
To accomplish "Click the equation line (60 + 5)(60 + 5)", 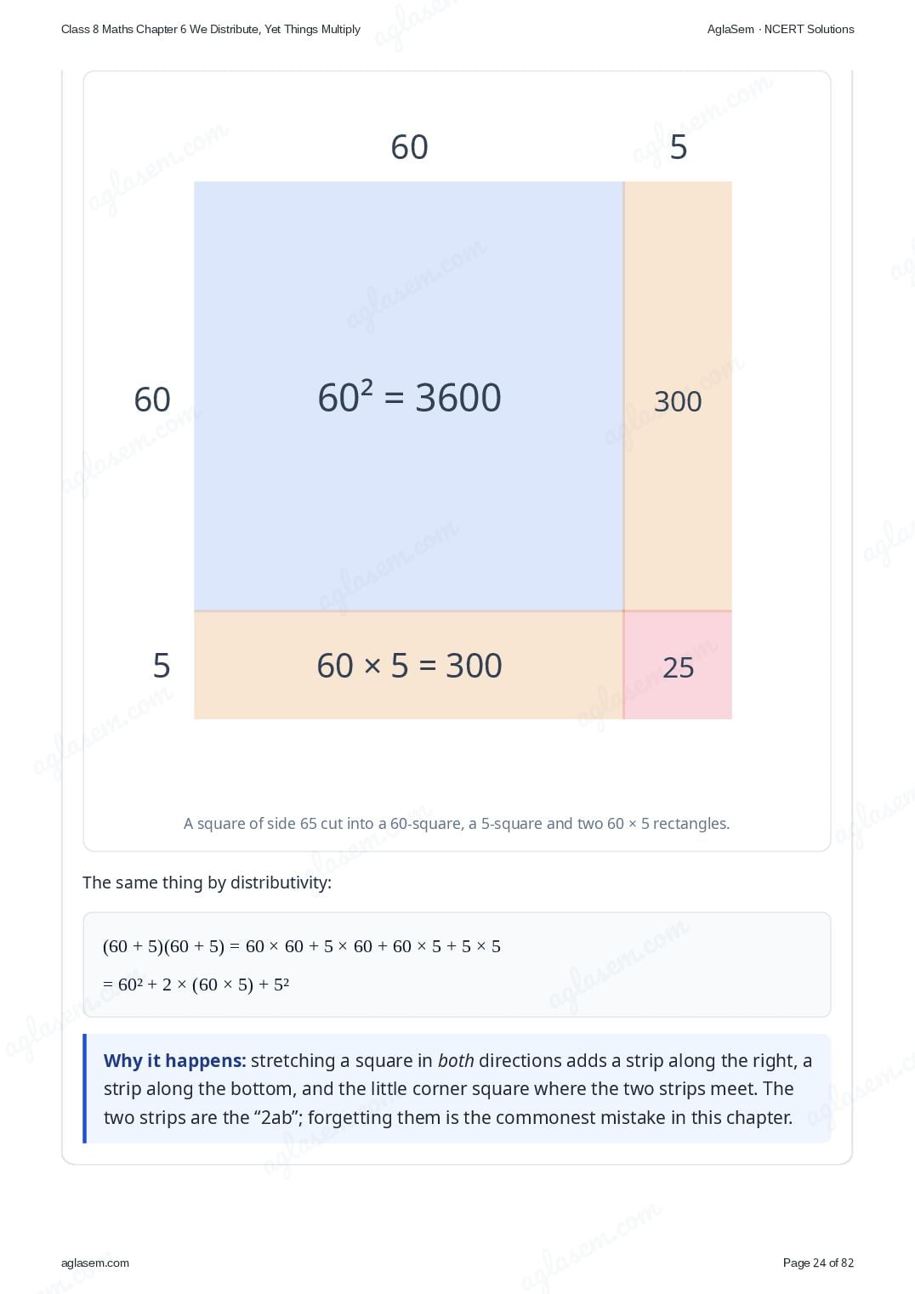I will tap(302, 946).
